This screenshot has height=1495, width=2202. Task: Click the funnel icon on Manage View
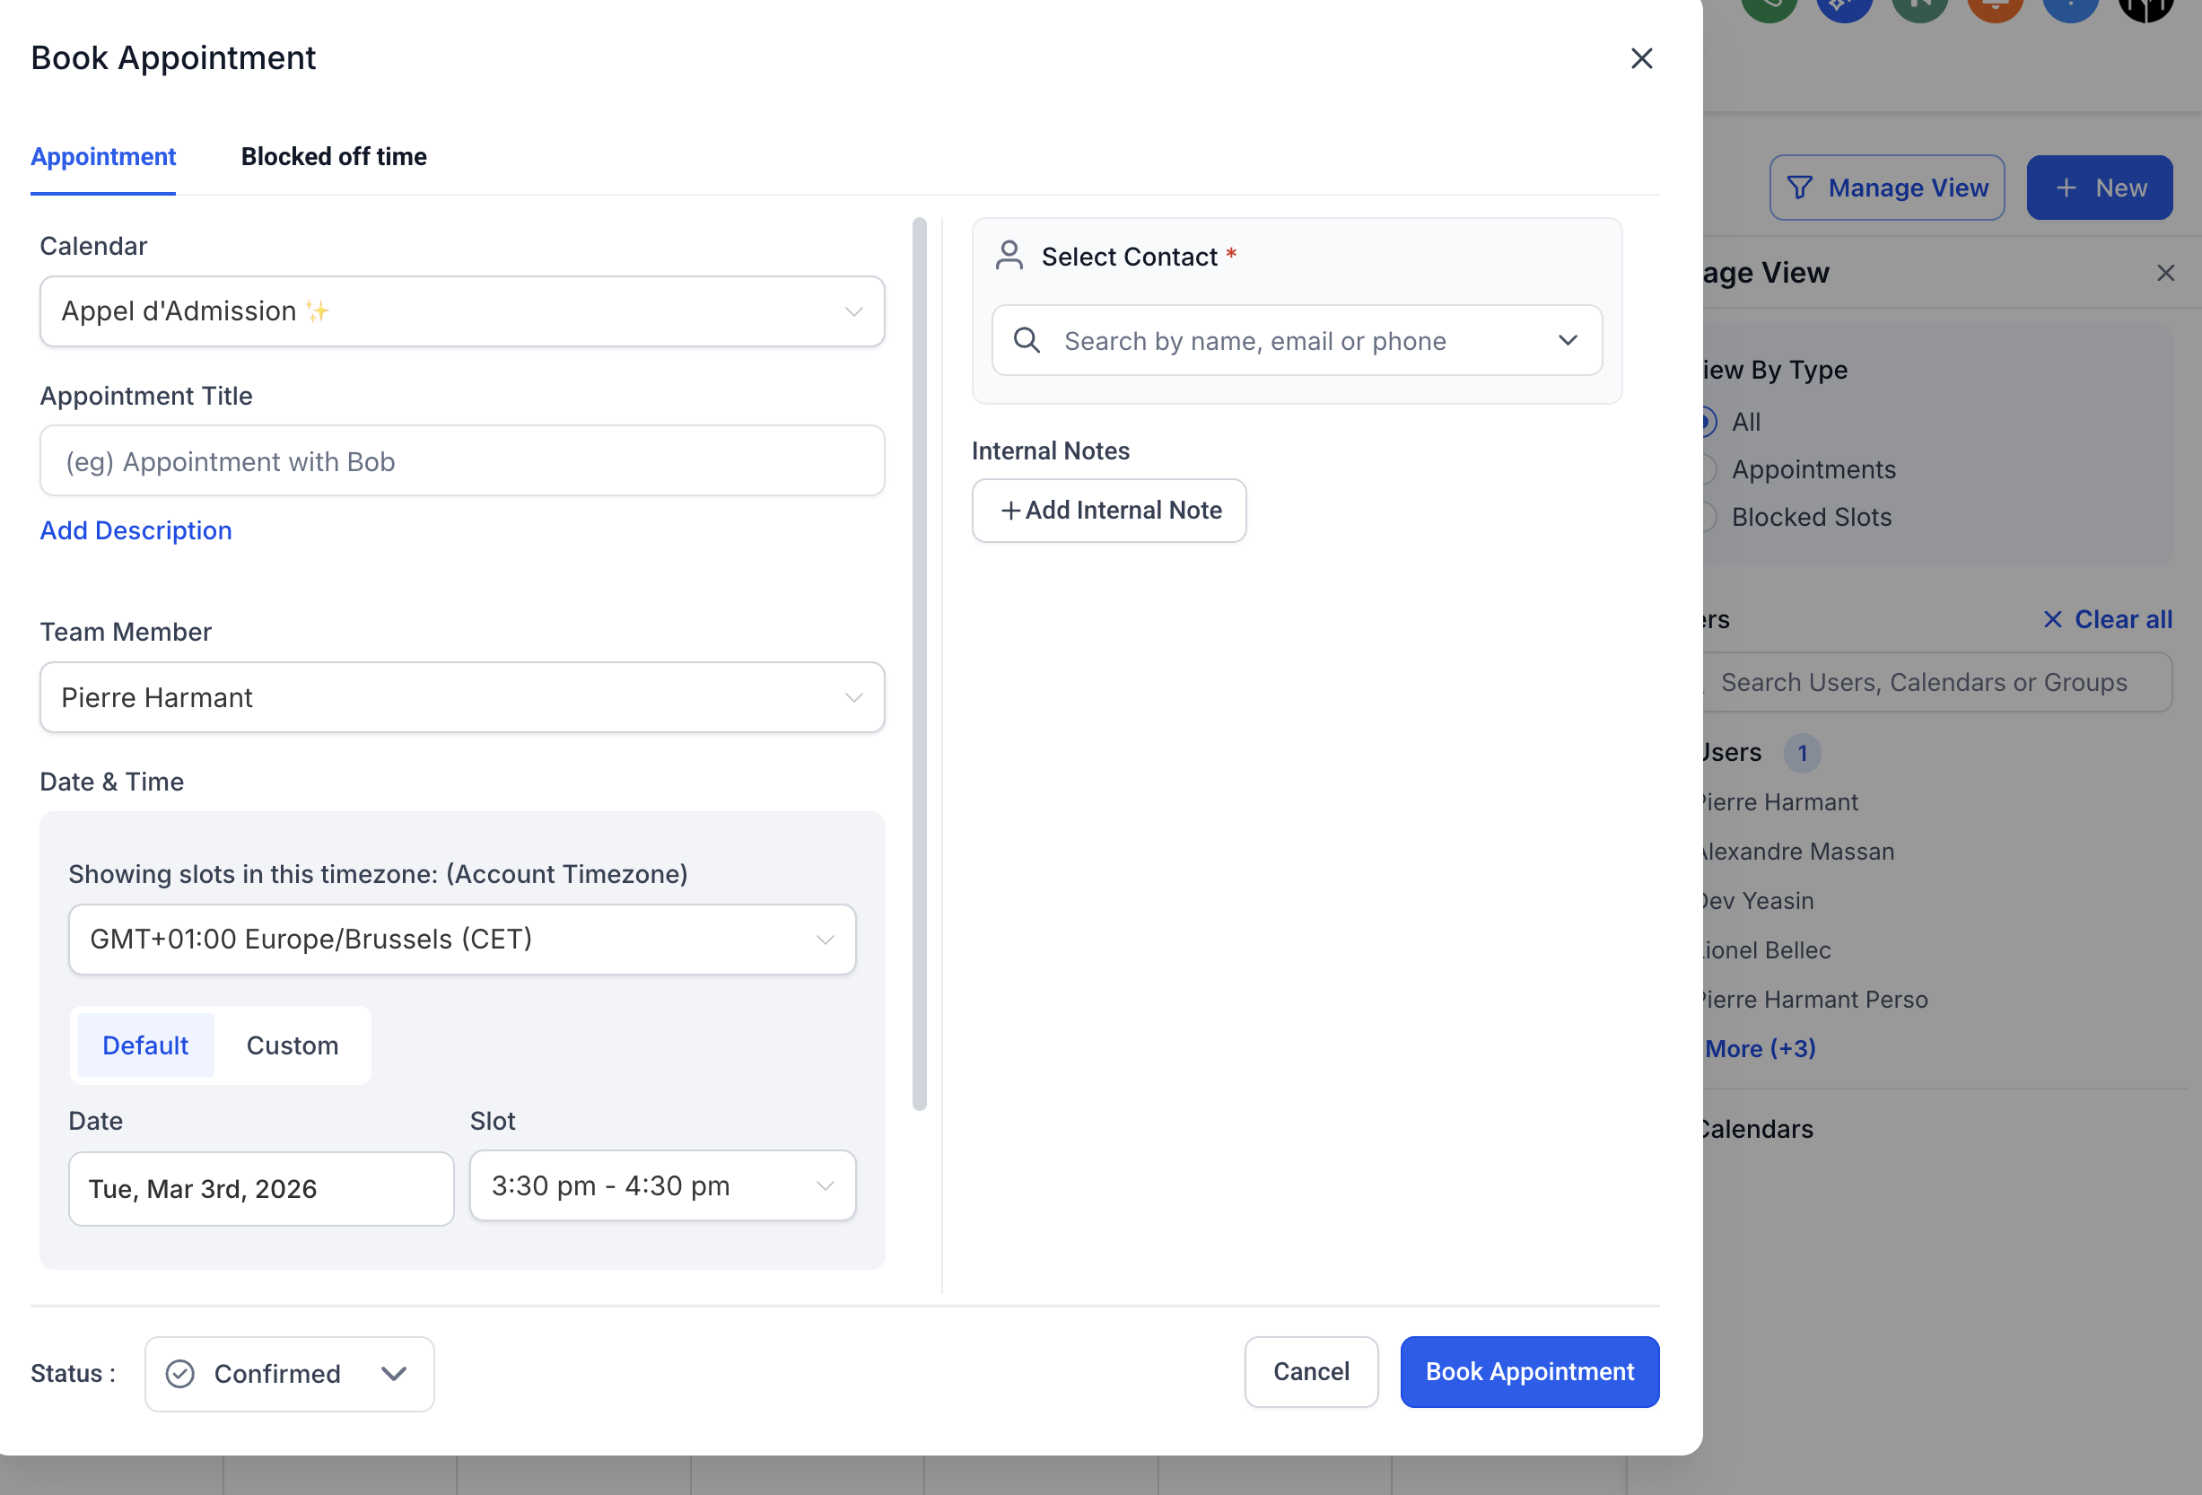point(1799,188)
